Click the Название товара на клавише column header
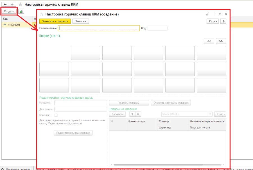Screen dimensions: 253x170 click(207, 121)
